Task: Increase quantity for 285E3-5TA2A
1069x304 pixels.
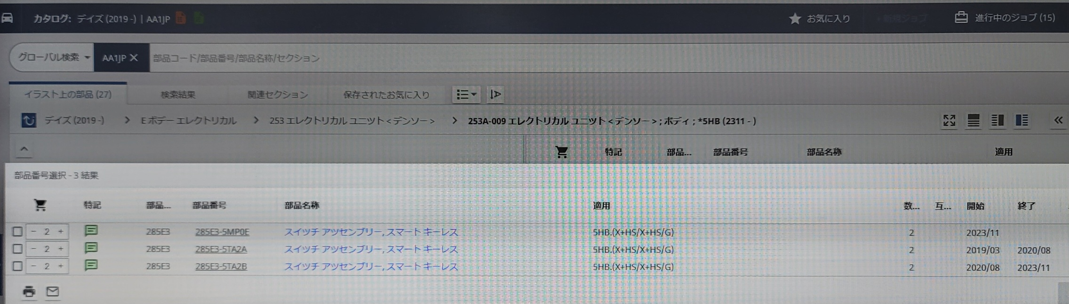Action: 60,249
